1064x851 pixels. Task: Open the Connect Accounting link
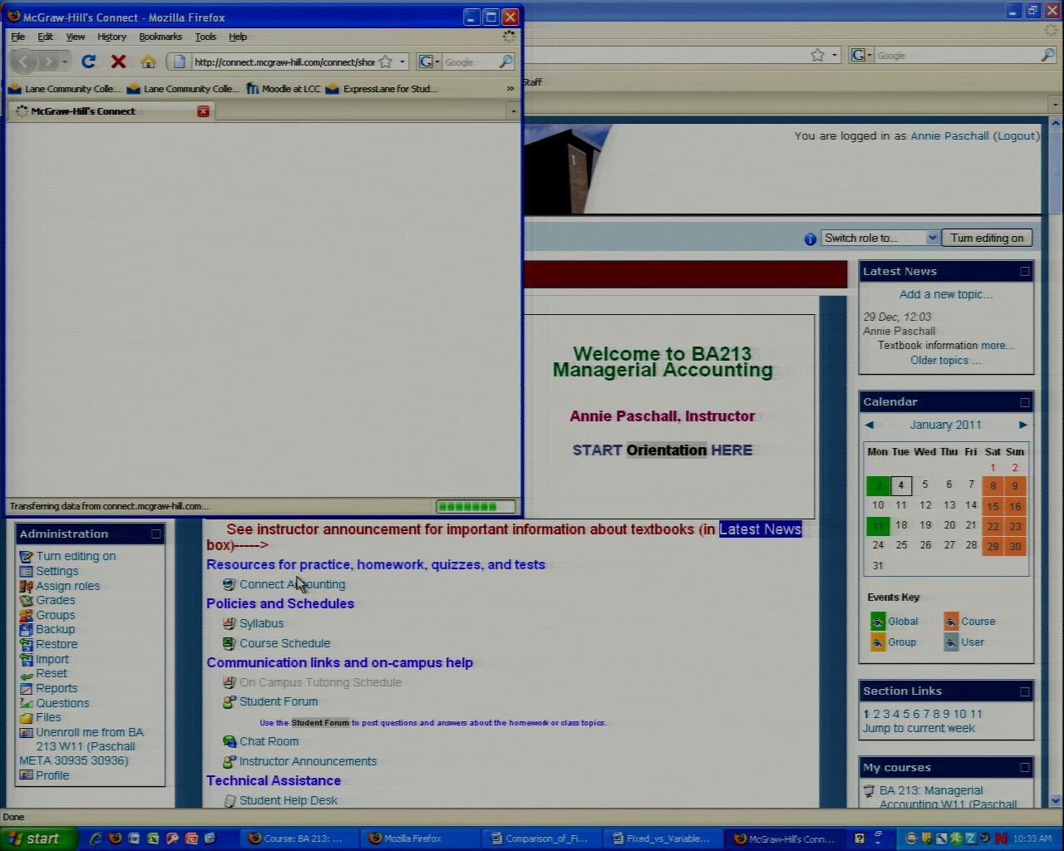[x=292, y=584]
